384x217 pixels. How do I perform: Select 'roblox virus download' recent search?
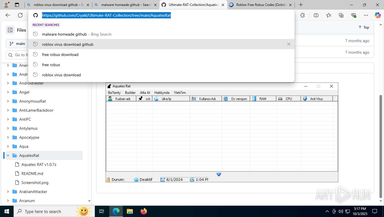coord(161,75)
